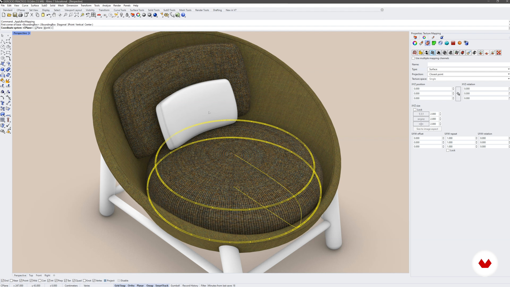Click the spherical mapping icon

pos(445,53)
